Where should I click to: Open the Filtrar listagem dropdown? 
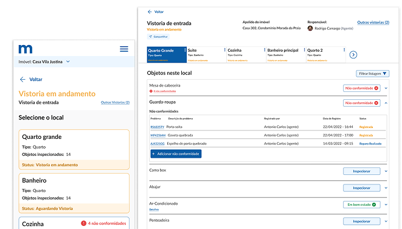(373, 74)
